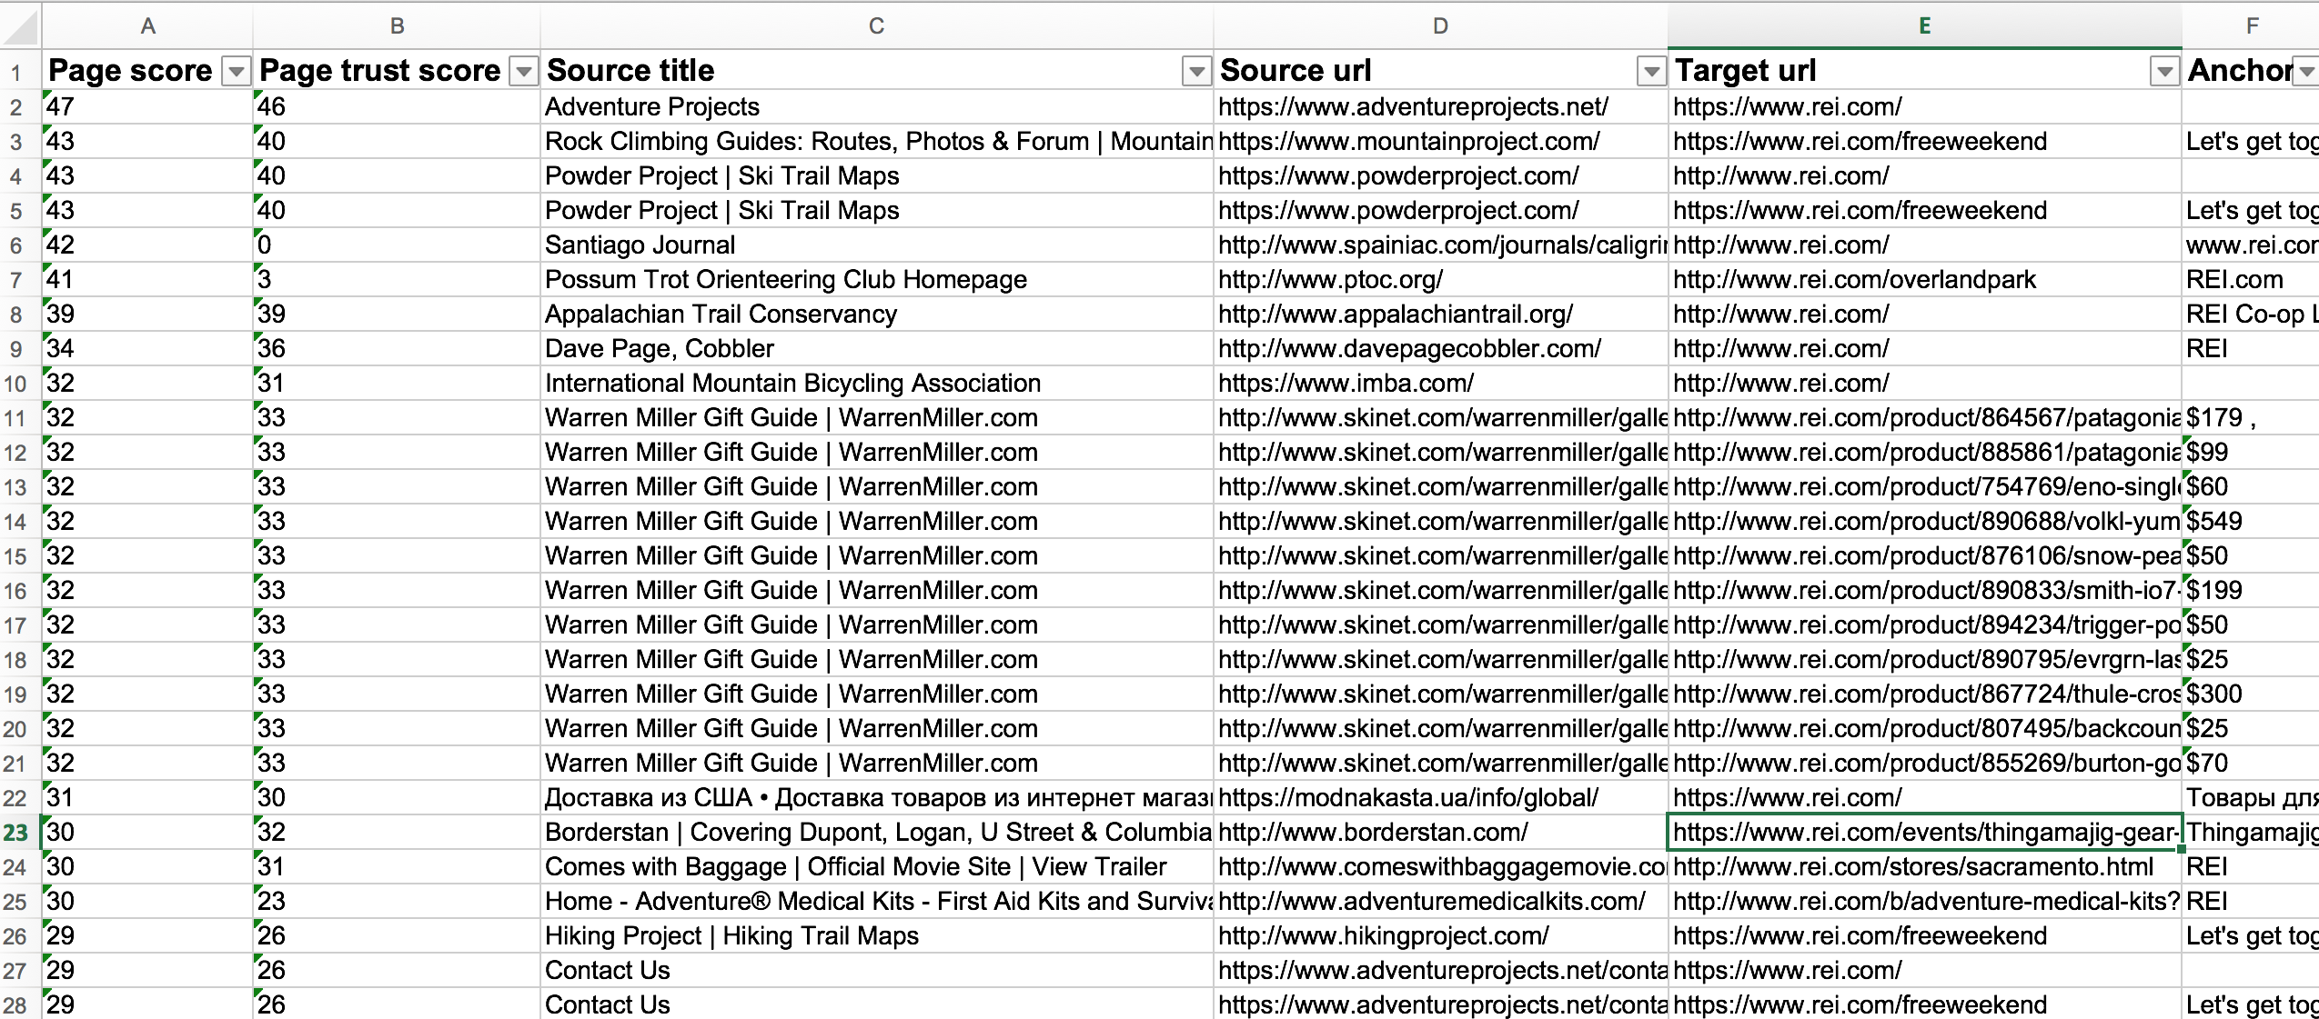This screenshot has height=1019, width=2319.
Task: Select page trust score cell showing 0
Action: coord(397,245)
